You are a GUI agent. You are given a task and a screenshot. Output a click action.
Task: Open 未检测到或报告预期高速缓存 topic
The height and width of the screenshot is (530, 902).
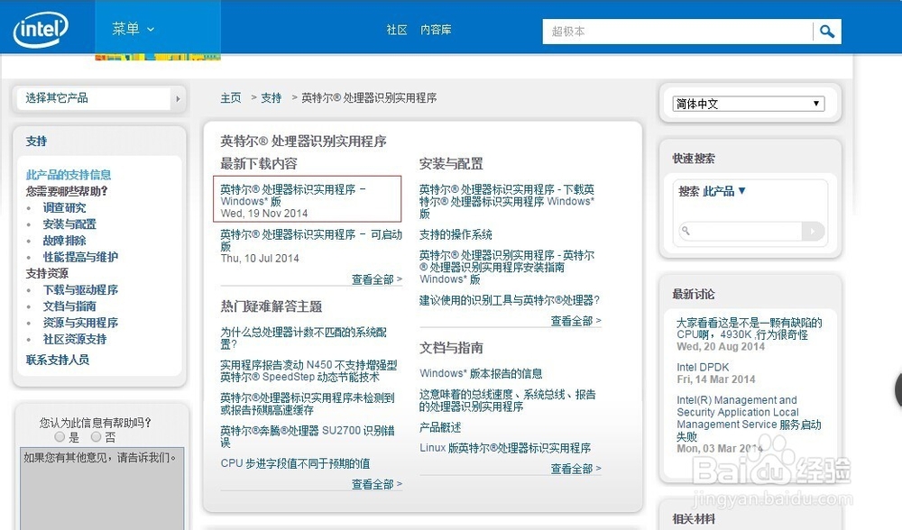point(308,404)
